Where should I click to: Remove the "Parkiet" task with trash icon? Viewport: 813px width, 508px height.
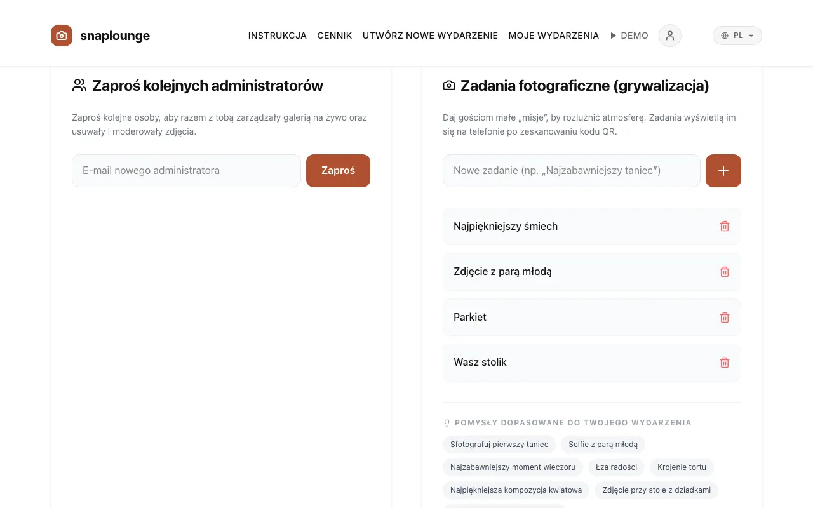pyautogui.click(x=725, y=317)
